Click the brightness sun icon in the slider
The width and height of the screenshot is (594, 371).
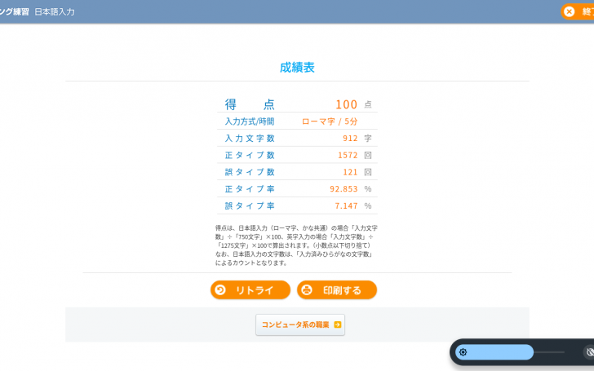coord(463,352)
